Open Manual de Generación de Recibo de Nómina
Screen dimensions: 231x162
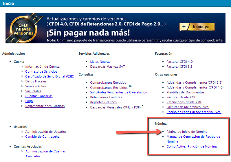193,139
